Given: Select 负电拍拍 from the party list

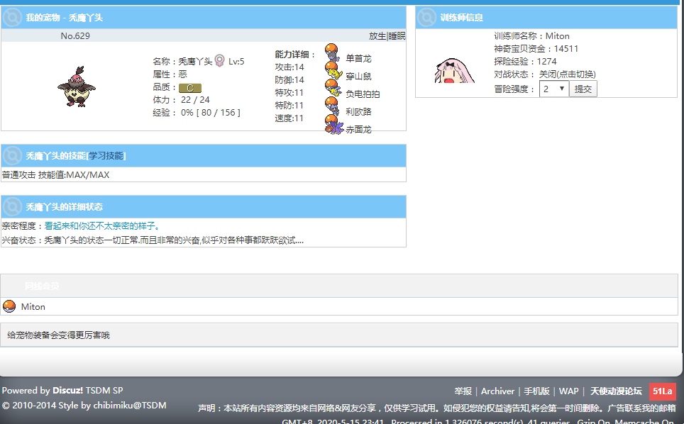Looking at the screenshot, I should point(363,94).
